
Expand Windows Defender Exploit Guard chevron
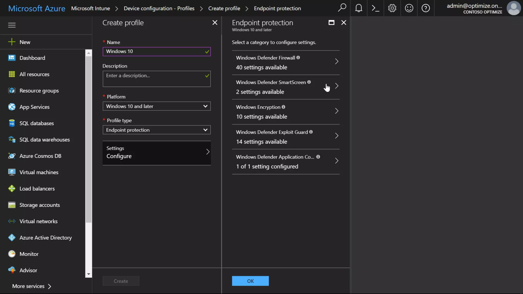(x=337, y=136)
